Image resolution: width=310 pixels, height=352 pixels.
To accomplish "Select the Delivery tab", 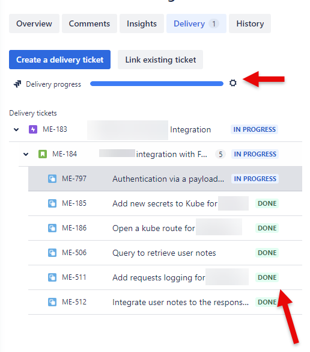I will click(196, 23).
